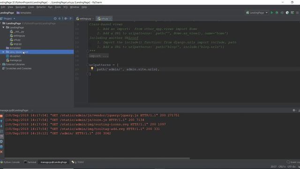Open the white circular profiler icon

click(x=287, y=13)
